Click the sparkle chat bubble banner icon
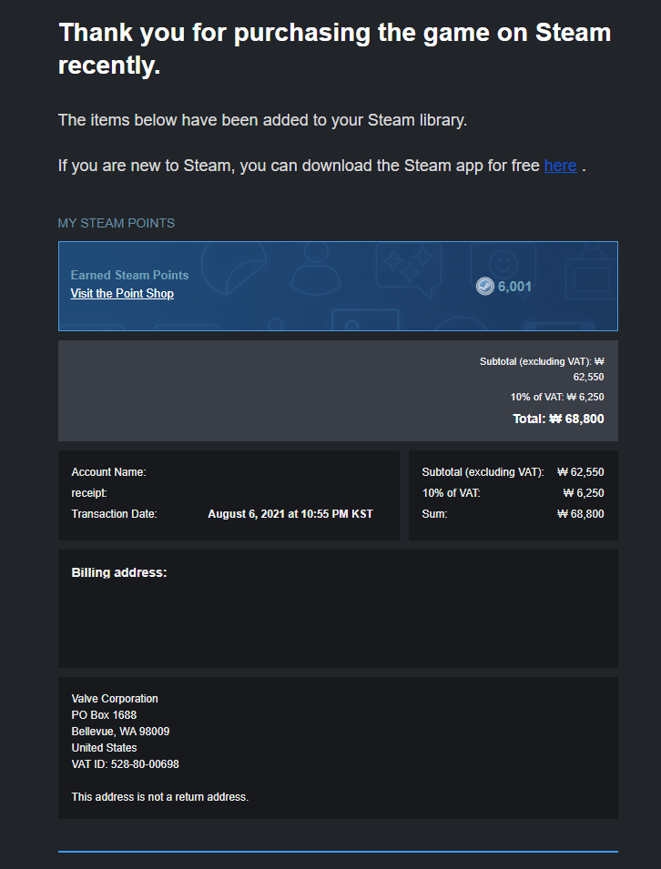Screen dimensions: 661x869 (409, 268)
